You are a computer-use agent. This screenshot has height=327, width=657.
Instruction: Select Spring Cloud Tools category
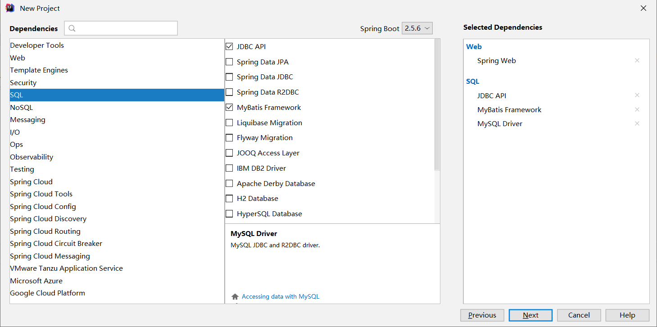coord(117,194)
